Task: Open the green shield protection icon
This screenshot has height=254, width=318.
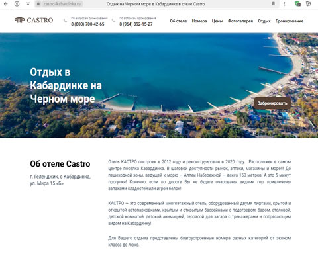Action: point(297,4)
